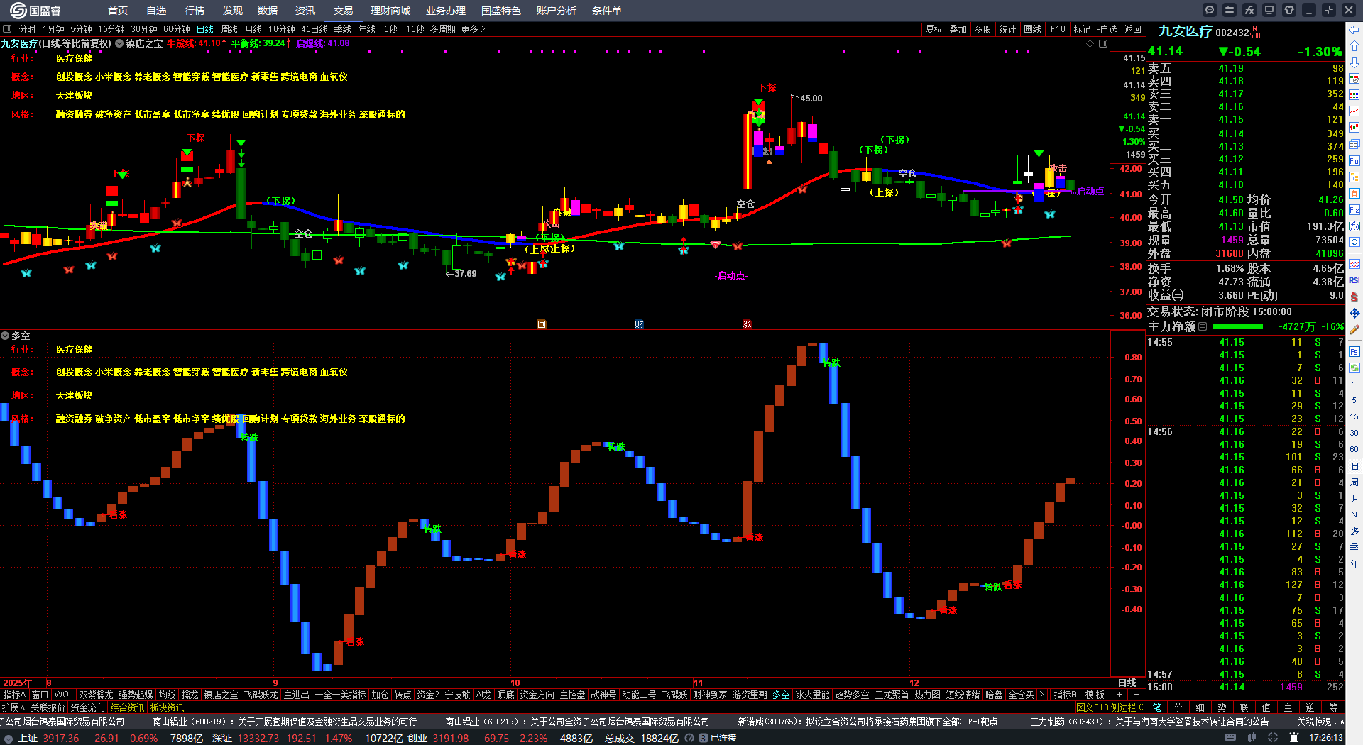Click the Guosheng logo at top left
1363x745 pixels.
point(35,11)
